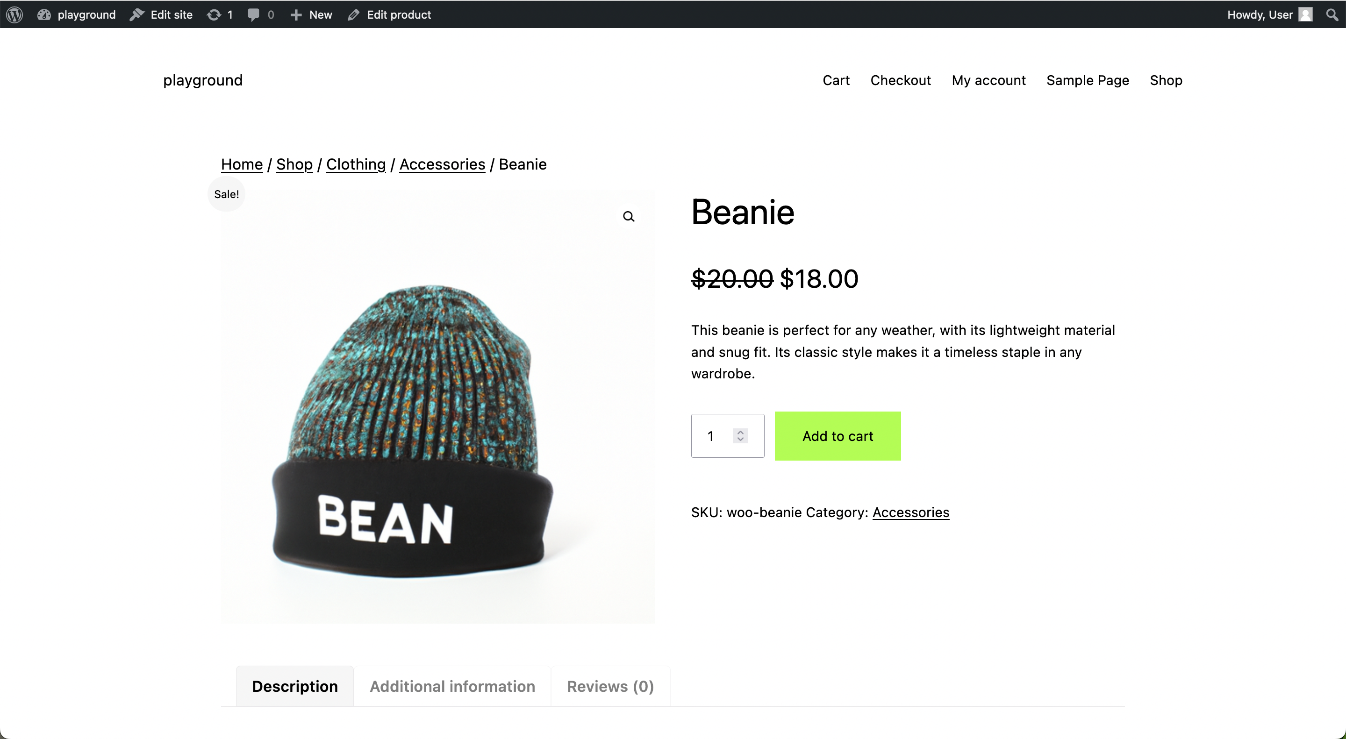This screenshot has height=739, width=1346.
Task: Open the Beanie product photo
Action: [x=438, y=406]
